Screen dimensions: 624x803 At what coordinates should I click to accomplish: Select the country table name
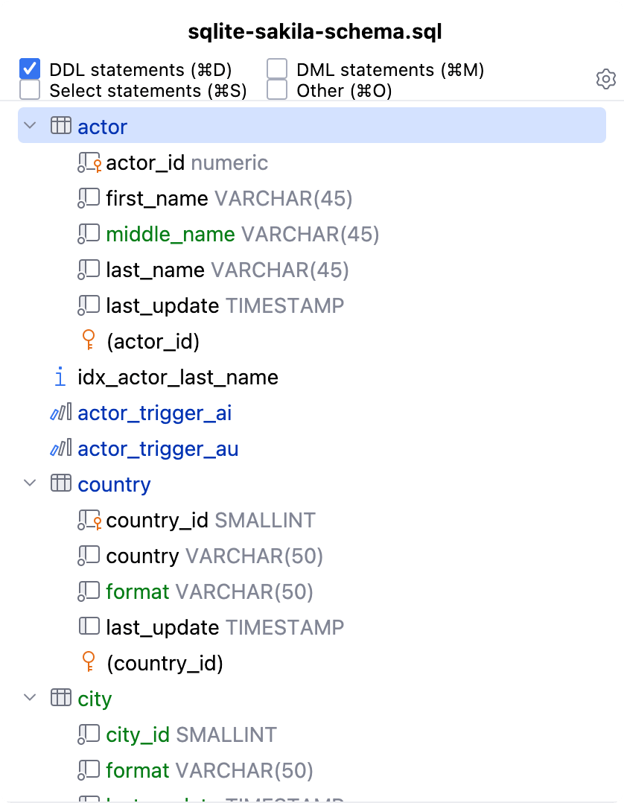pos(114,483)
